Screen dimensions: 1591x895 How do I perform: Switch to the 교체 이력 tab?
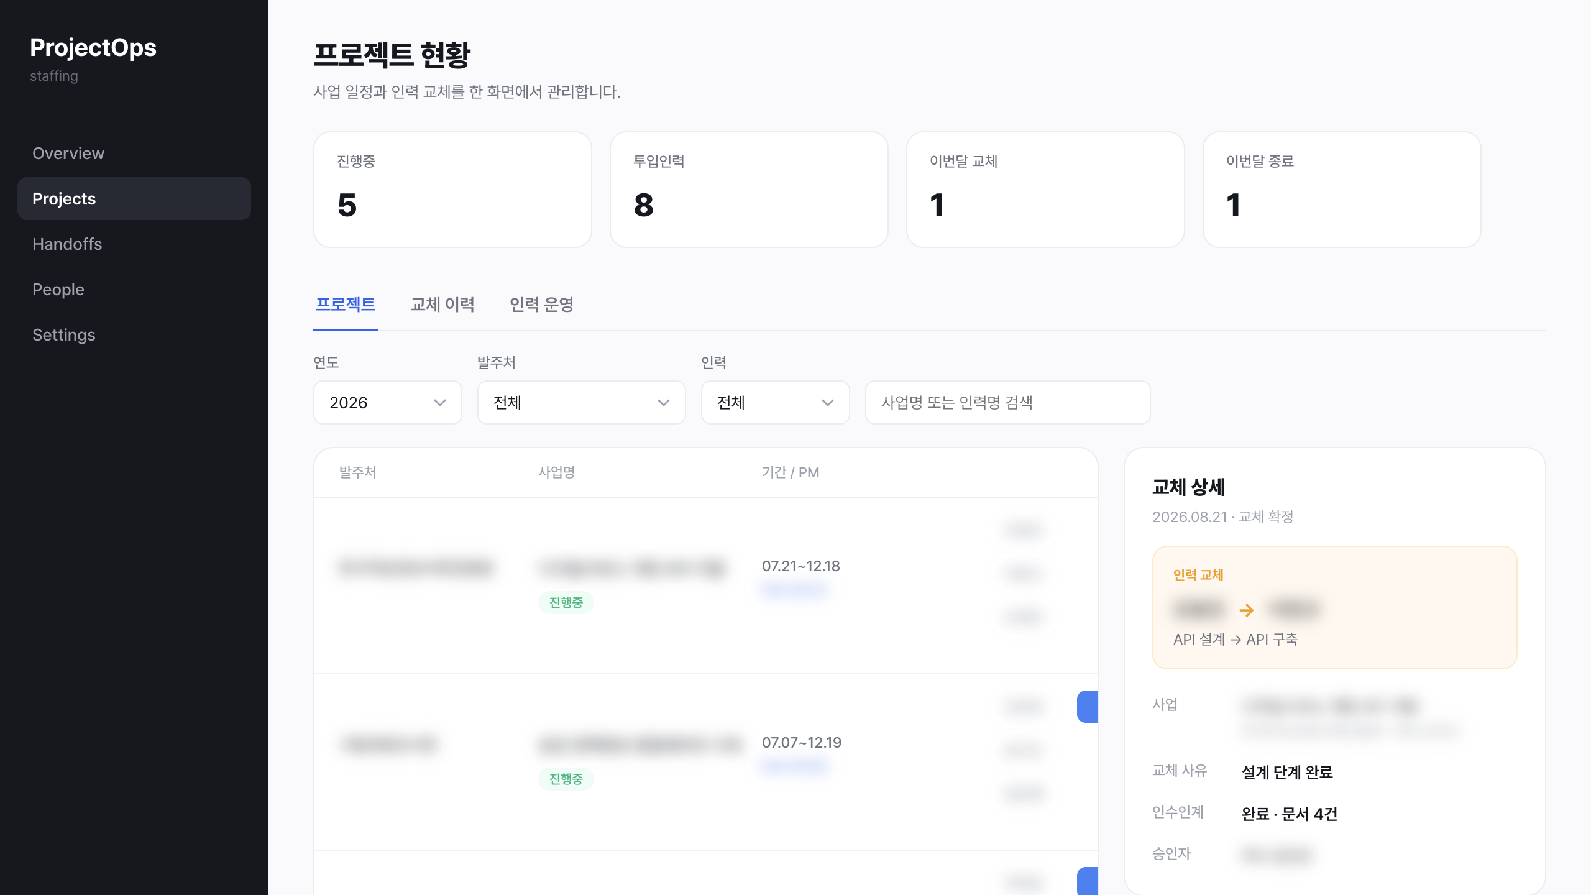(x=442, y=305)
